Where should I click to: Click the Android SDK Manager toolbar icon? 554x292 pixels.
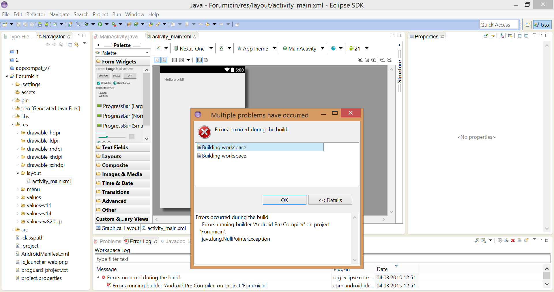(40, 25)
